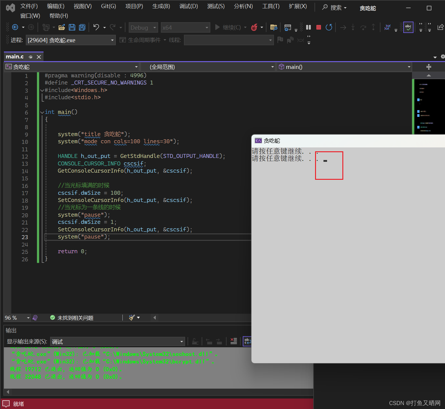Open the 帮助(H) menu
The width and height of the screenshot is (445, 409).
pyautogui.click(x=59, y=16)
